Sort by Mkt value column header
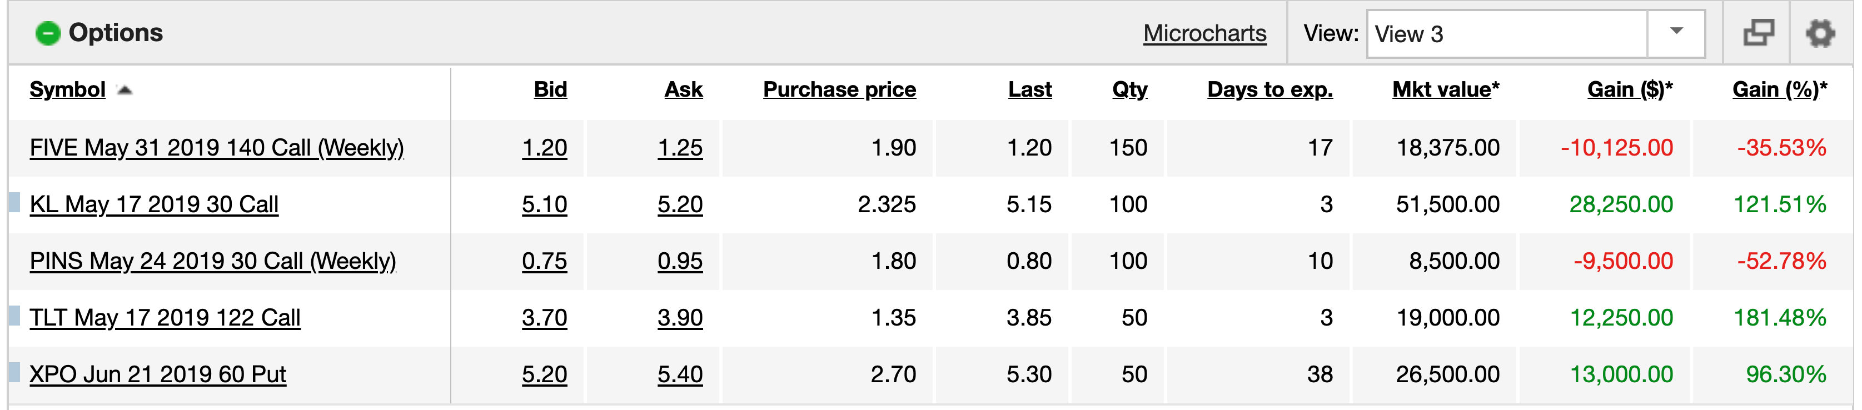 (x=1446, y=89)
